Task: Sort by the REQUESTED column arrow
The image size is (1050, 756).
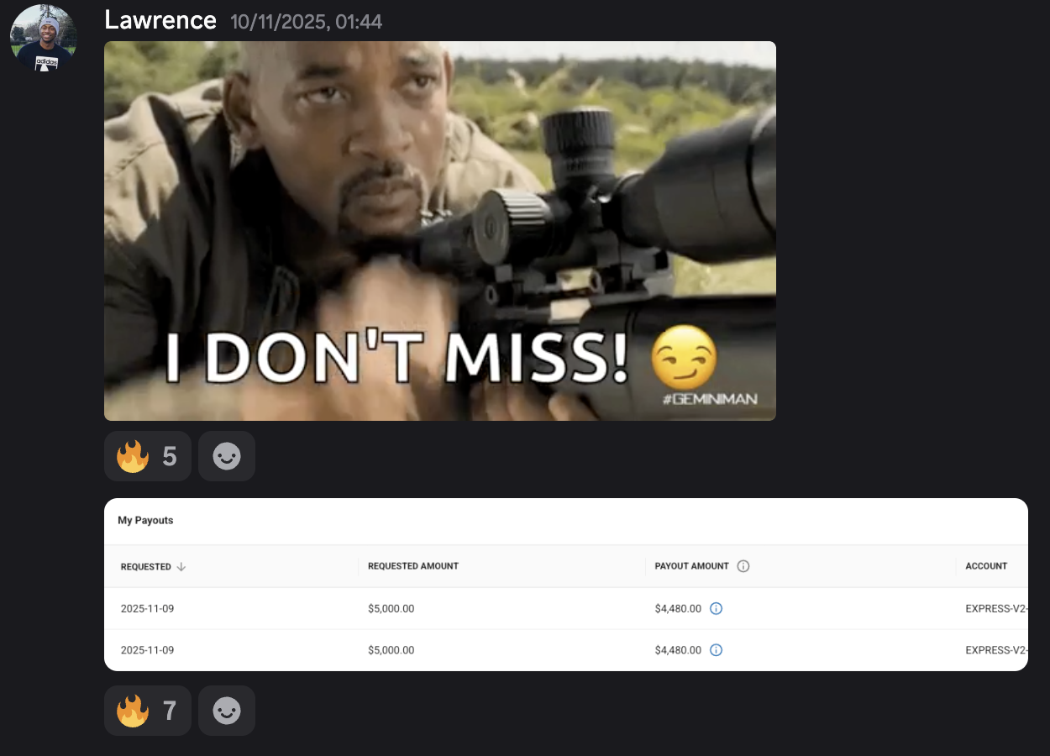Action: click(181, 567)
